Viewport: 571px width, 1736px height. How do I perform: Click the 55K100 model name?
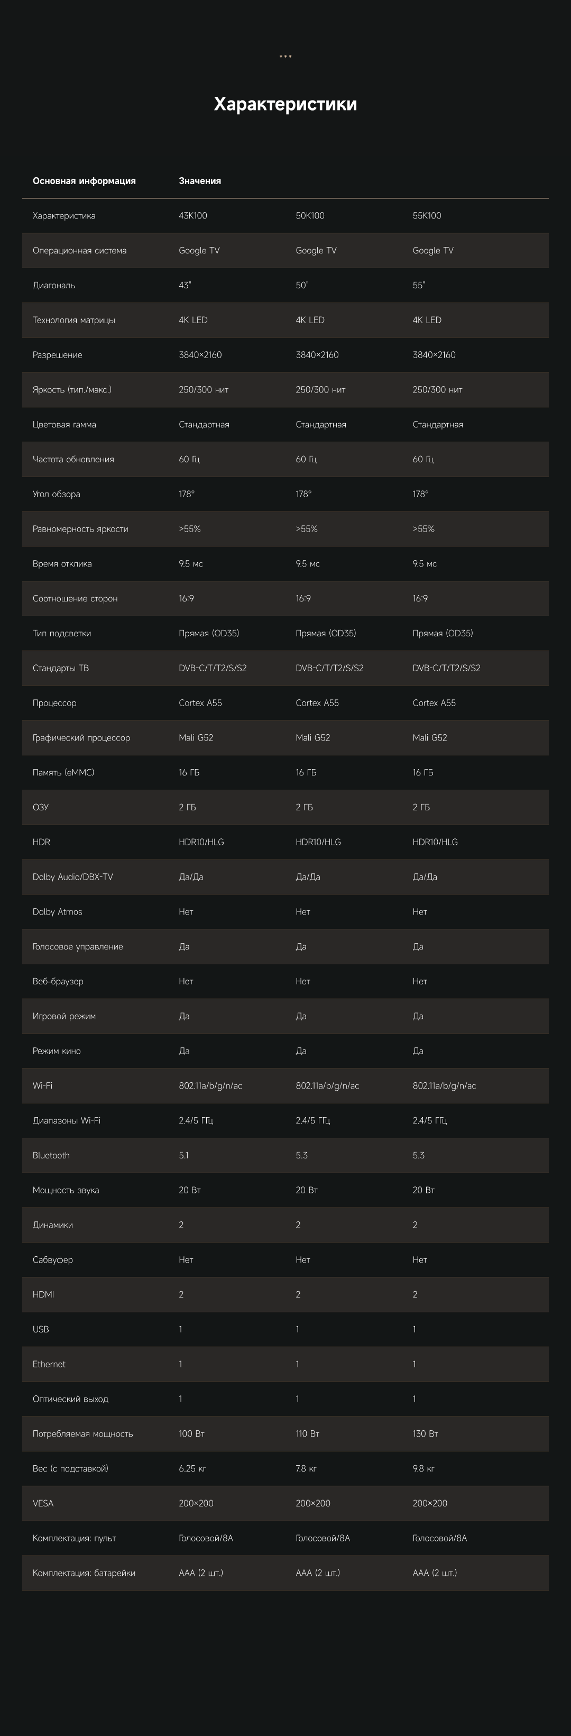pyautogui.click(x=427, y=216)
